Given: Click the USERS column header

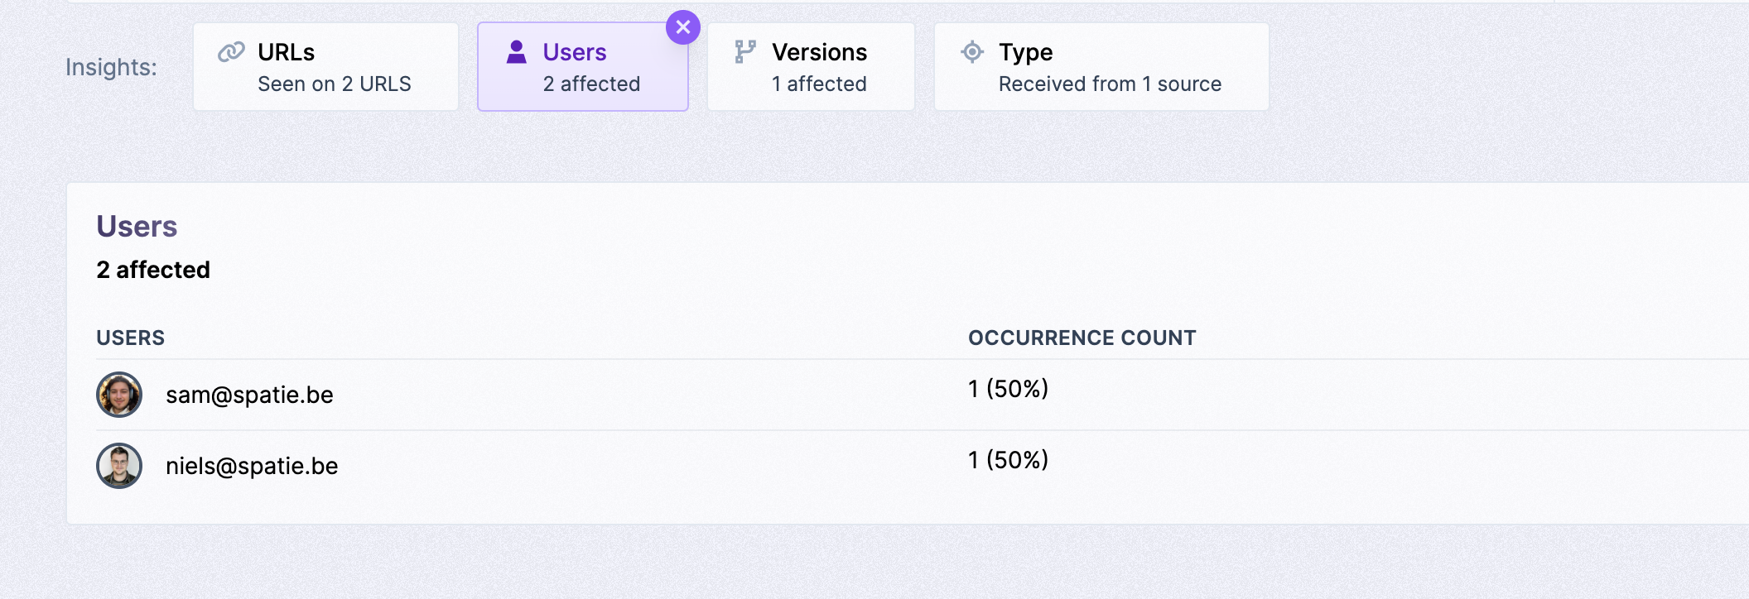Looking at the screenshot, I should 130,338.
